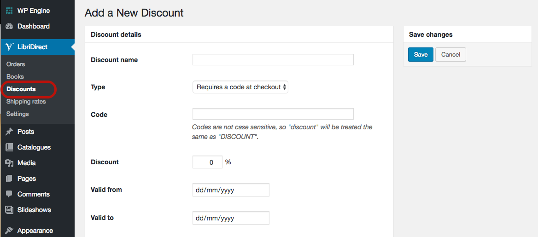This screenshot has height=237, width=538.
Task: Select the Valid from date field
Action: pyautogui.click(x=231, y=190)
